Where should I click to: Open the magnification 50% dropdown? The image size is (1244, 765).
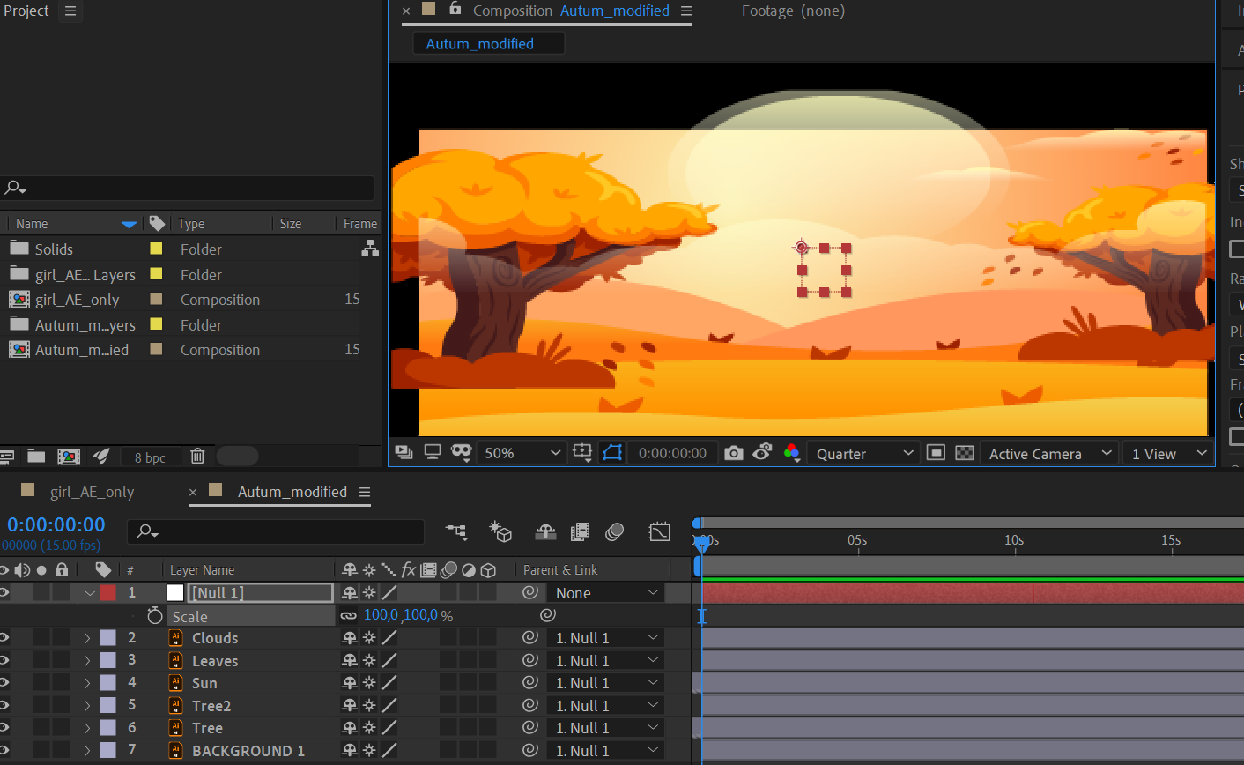pyautogui.click(x=522, y=453)
